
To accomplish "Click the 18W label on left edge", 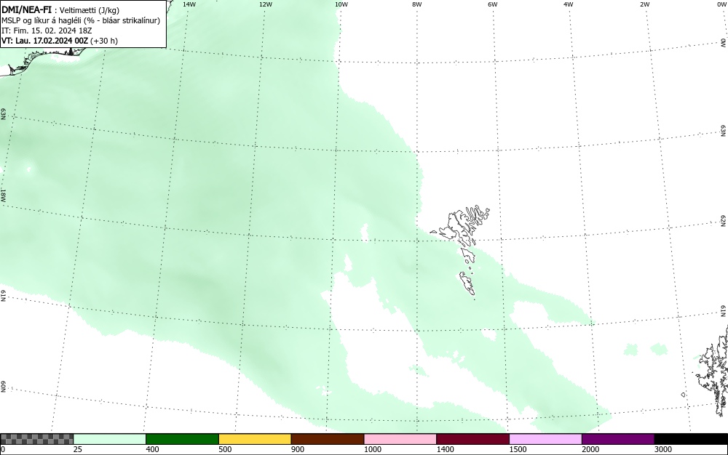I will click(x=3, y=195).
